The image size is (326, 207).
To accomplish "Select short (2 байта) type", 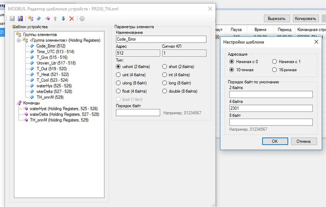I will pyautogui.click(x=165, y=67).
